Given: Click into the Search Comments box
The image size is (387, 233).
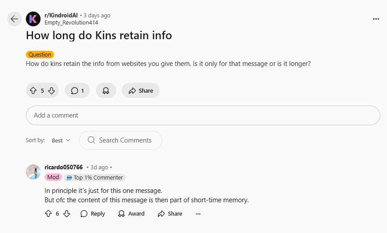Looking at the screenshot, I should pyautogui.click(x=120, y=140).
